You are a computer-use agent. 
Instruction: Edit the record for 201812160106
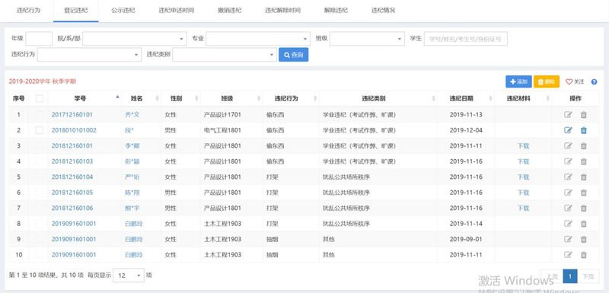tap(568, 208)
